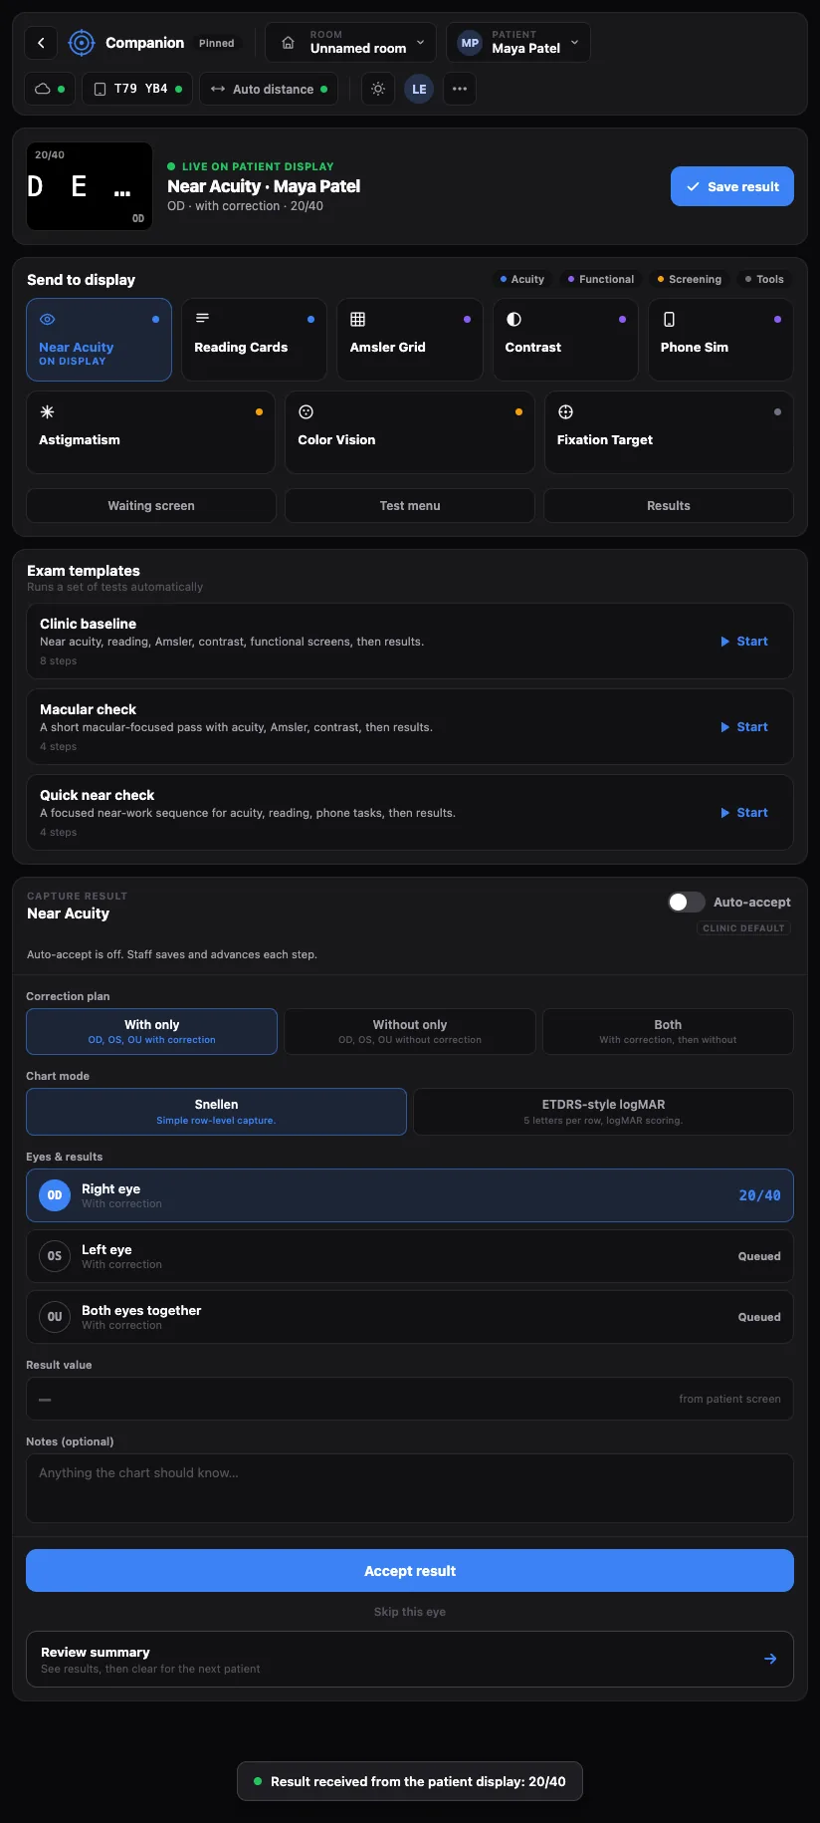
Task: Click the Result value field
Action: 410,1399
